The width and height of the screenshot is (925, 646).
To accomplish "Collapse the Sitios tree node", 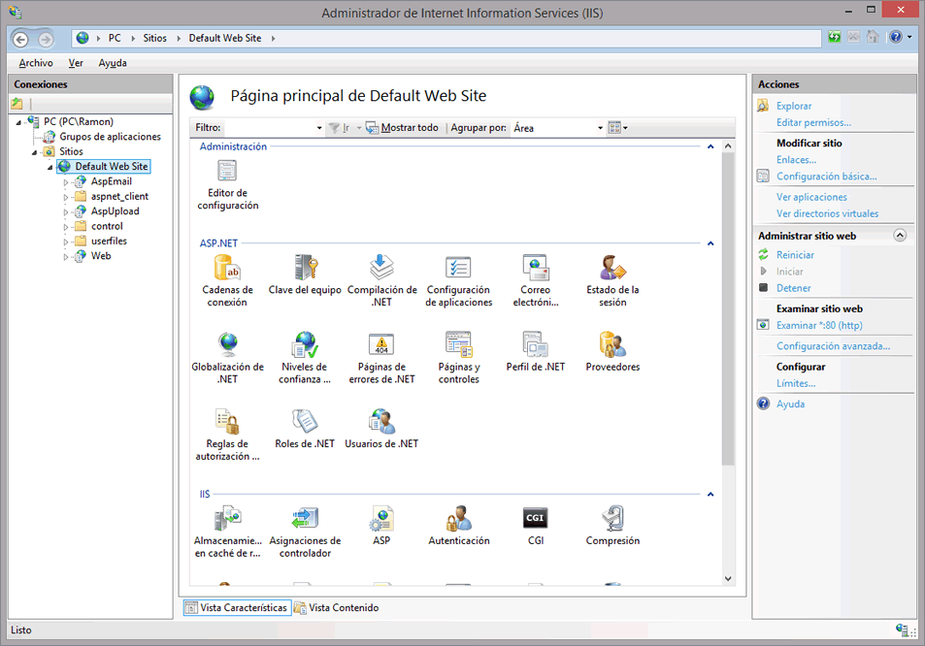I will [x=35, y=152].
